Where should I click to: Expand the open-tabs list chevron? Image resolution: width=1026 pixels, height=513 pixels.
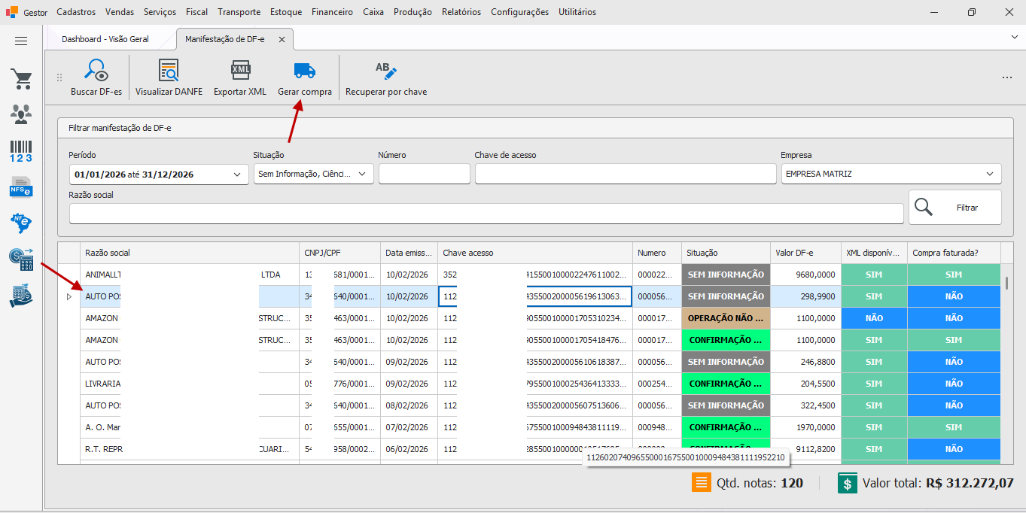[x=1014, y=36]
